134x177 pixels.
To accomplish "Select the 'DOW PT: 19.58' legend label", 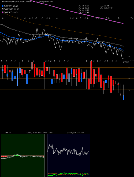I will 11,12.
